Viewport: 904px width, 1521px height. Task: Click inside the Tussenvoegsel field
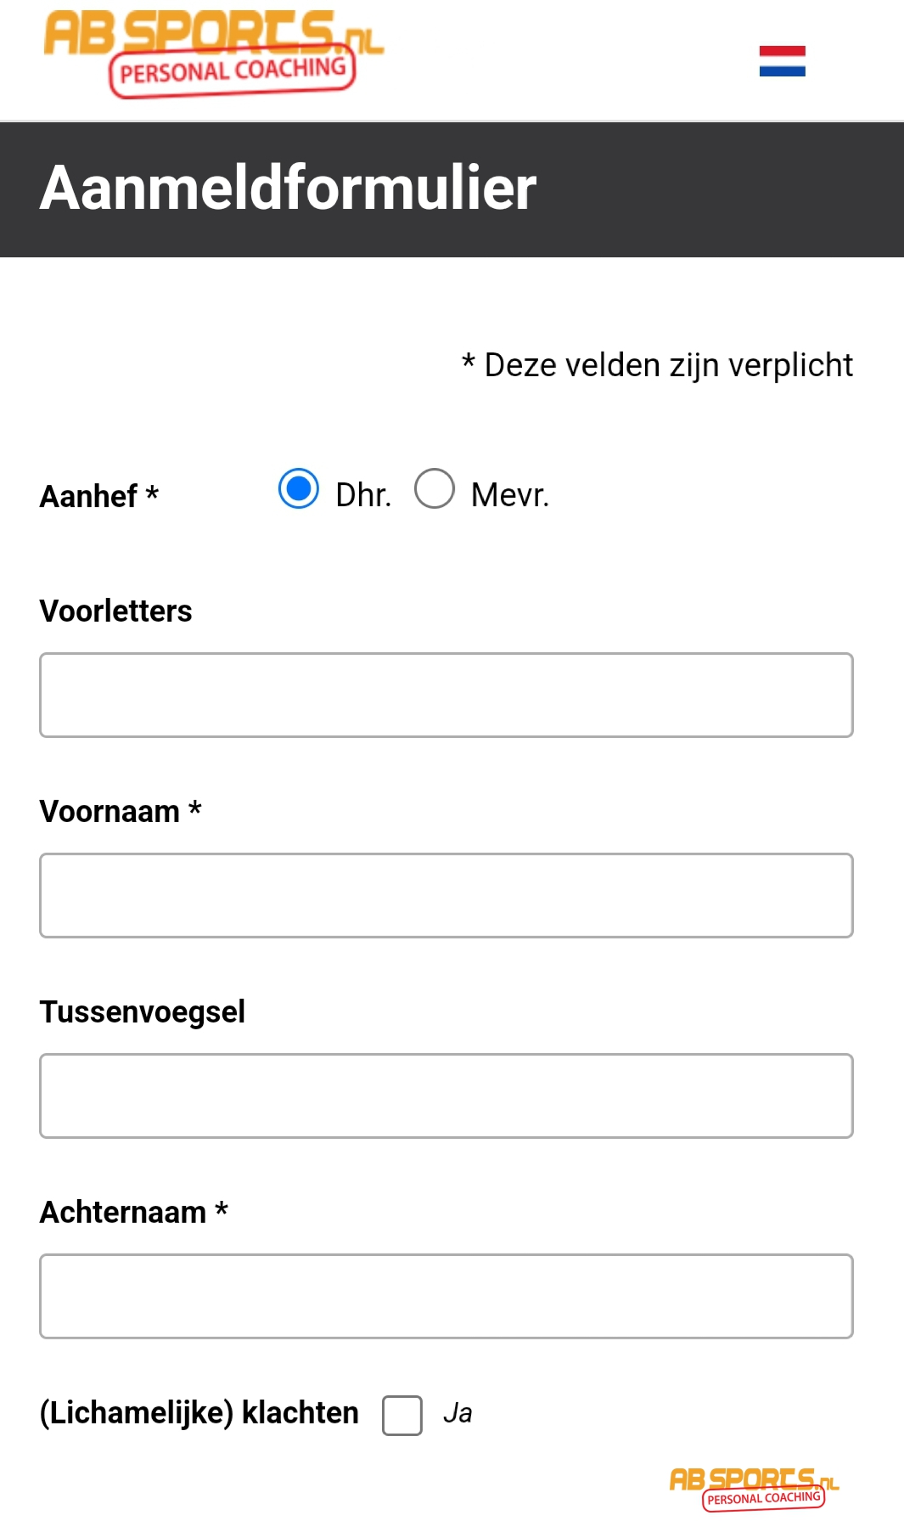tap(446, 1096)
